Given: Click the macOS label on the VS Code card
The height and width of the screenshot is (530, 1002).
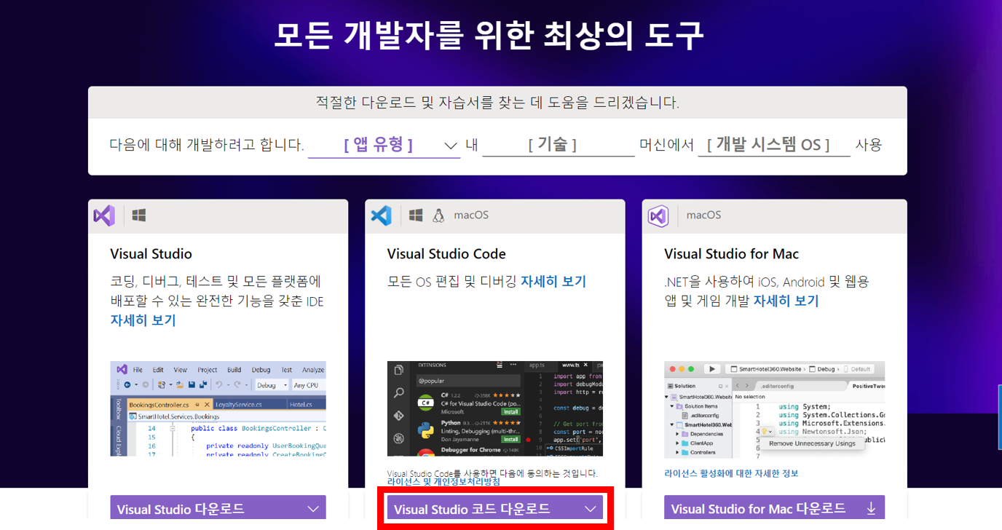Looking at the screenshot, I should pos(471,215).
